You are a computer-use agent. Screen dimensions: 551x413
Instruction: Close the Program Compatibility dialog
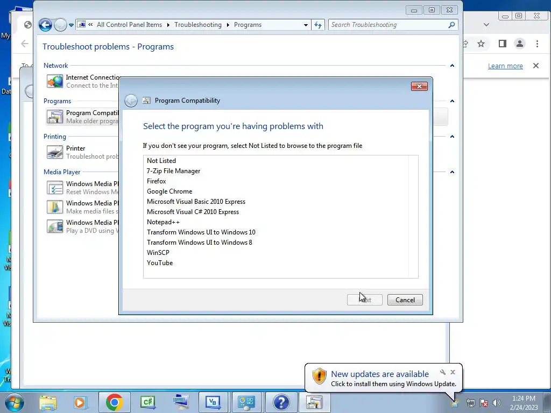pos(419,87)
